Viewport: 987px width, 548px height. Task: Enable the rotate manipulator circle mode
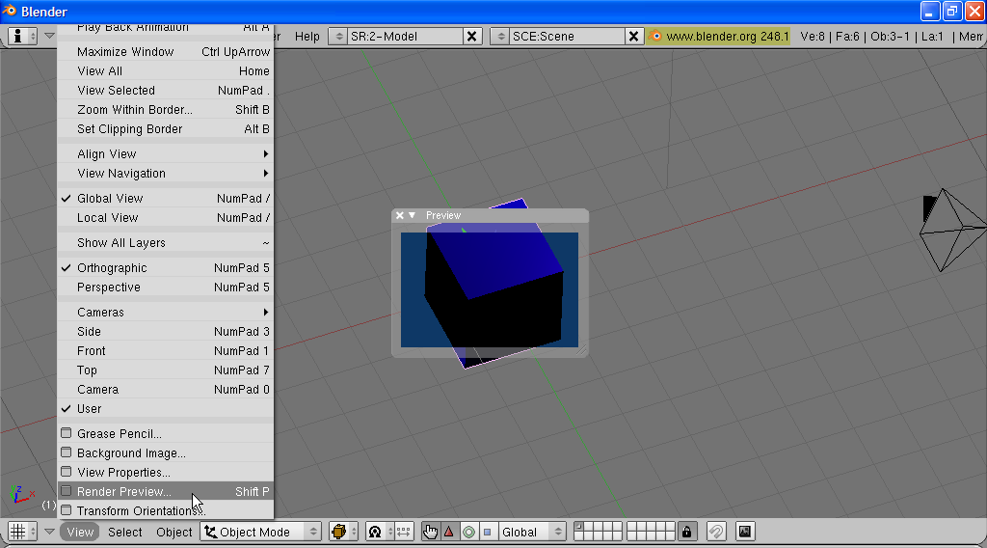pos(469,532)
